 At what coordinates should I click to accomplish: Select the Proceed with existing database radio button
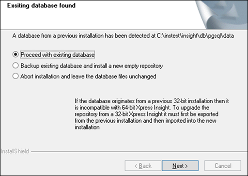coord(15,54)
